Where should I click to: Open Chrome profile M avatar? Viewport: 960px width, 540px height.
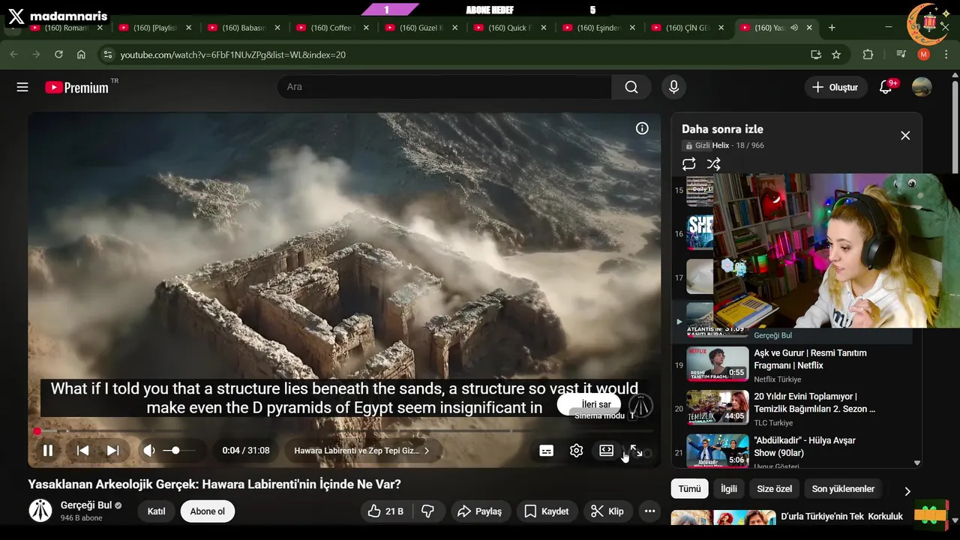pyautogui.click(x=923, y=55)
